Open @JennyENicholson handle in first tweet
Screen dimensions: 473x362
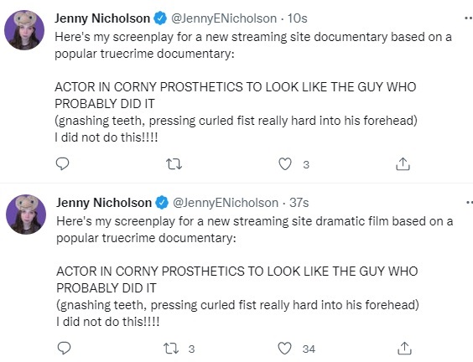click(224, 18)
